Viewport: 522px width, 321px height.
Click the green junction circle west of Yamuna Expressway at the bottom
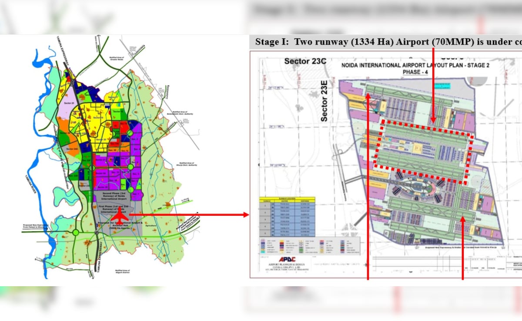(76, 232)
